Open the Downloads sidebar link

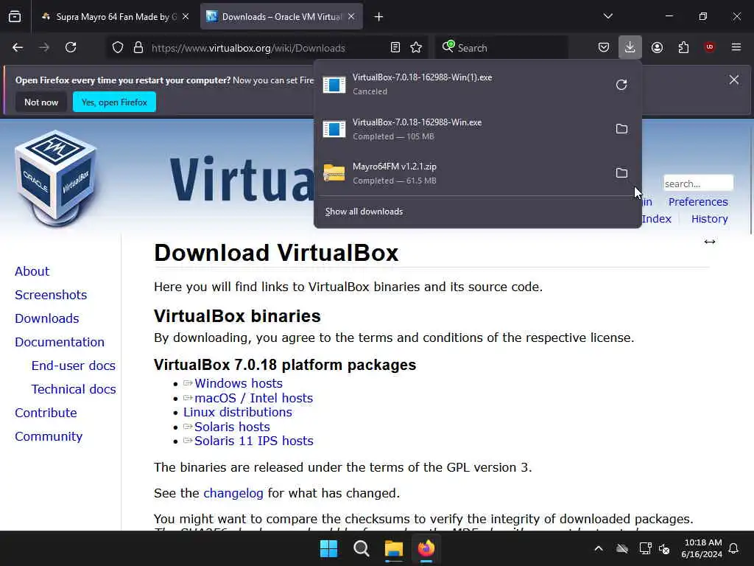(46, 318)
